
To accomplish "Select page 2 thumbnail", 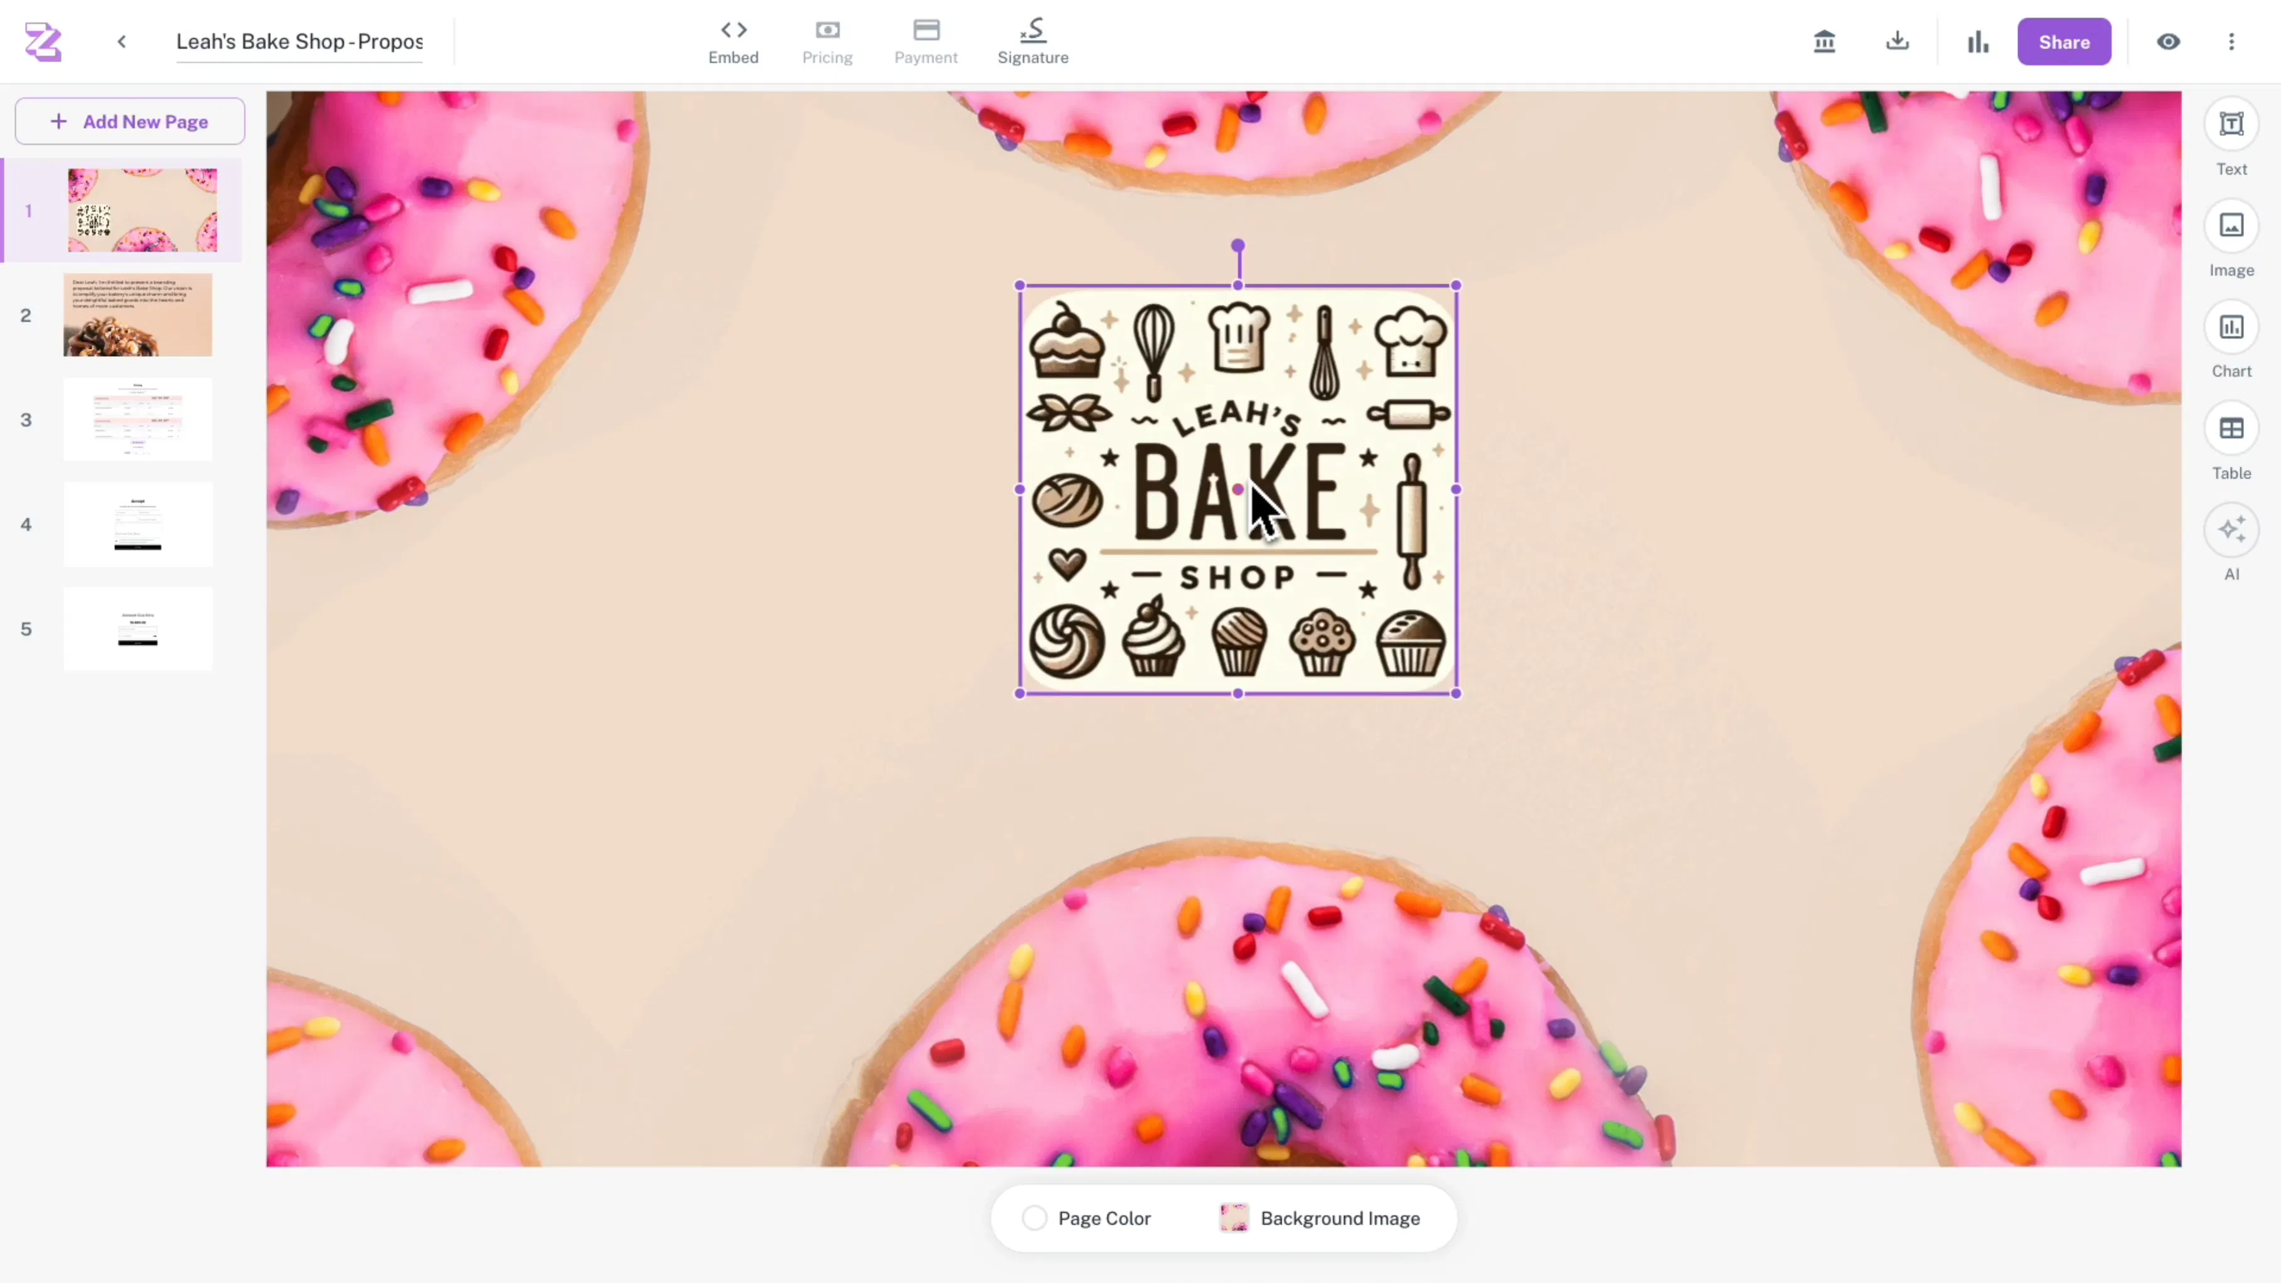I will (x=137, y=314).
